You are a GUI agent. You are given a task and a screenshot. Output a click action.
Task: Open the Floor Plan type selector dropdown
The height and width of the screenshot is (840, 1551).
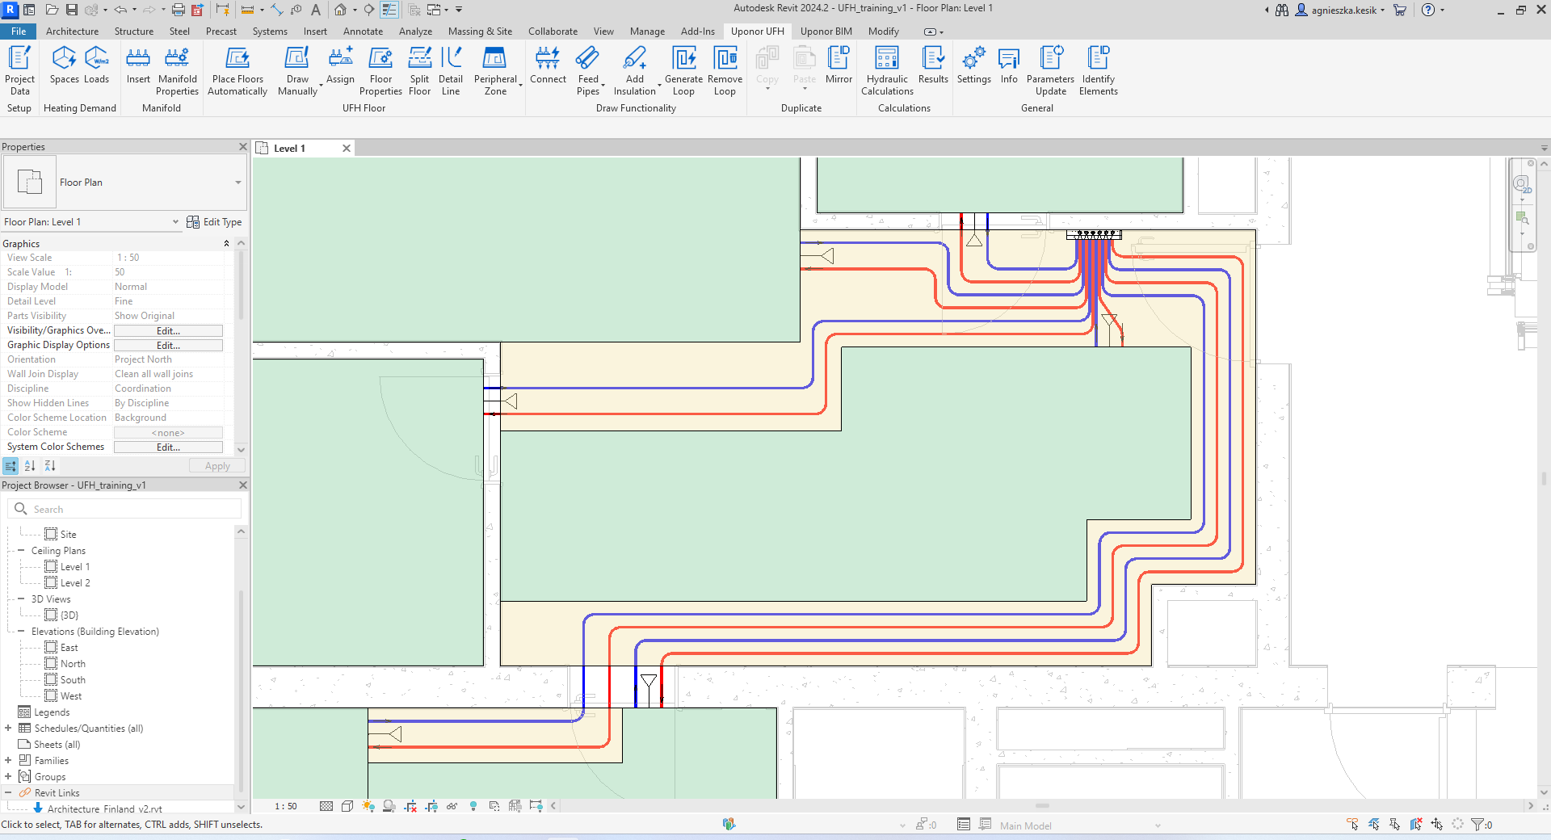(238, 183)
